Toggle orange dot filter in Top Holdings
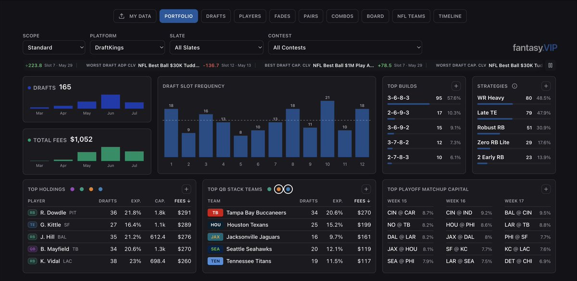Screen dimensions: 577x281 (91, 189)
